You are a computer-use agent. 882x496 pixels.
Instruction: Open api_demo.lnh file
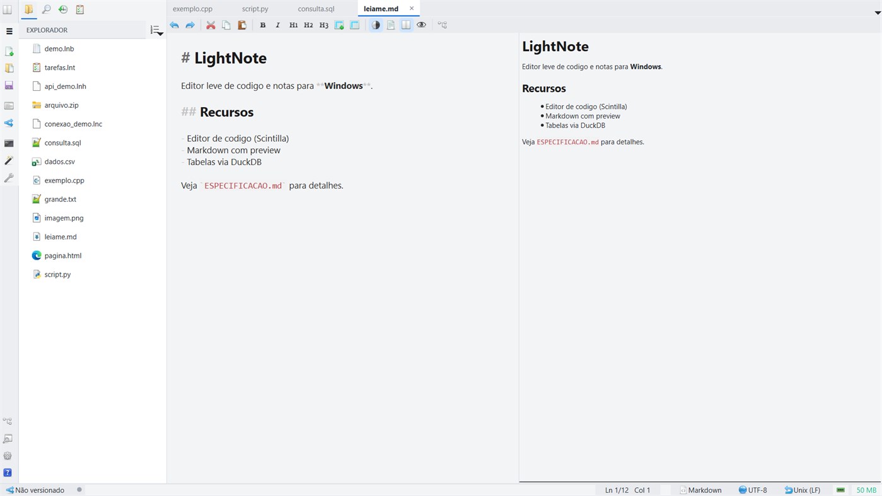(x=66, y=86)
